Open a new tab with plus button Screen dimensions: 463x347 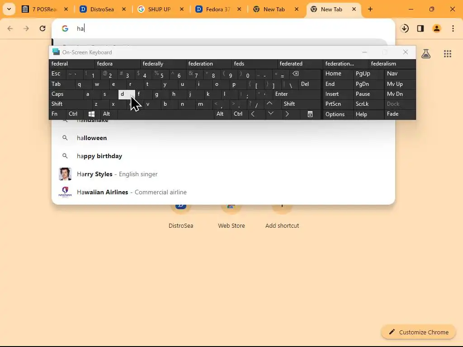(x=370, y=9)
